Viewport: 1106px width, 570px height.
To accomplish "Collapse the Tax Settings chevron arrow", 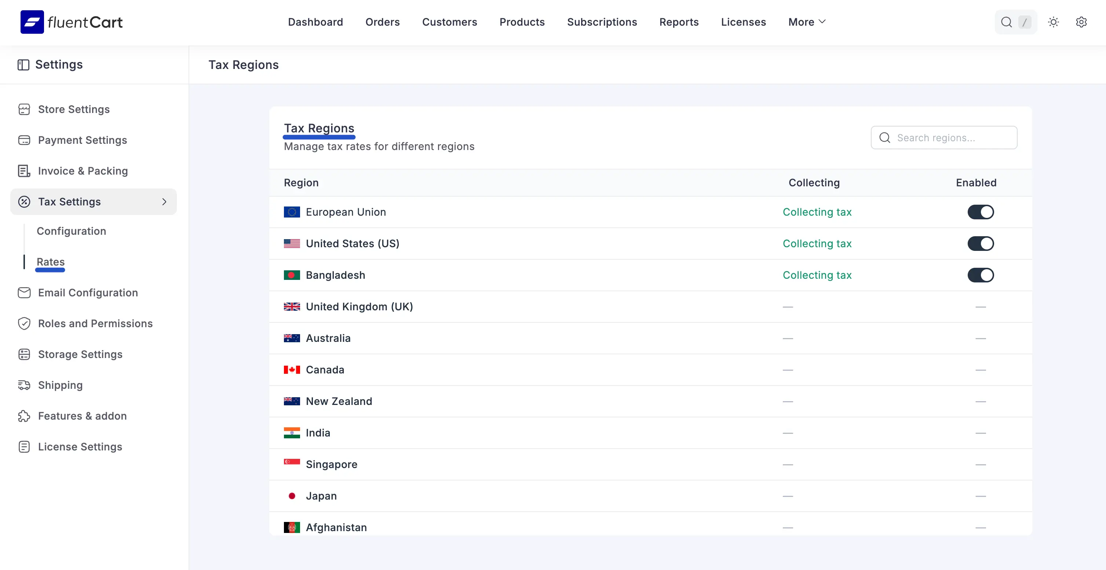I will pyautogui.click(x=164, y=202).
